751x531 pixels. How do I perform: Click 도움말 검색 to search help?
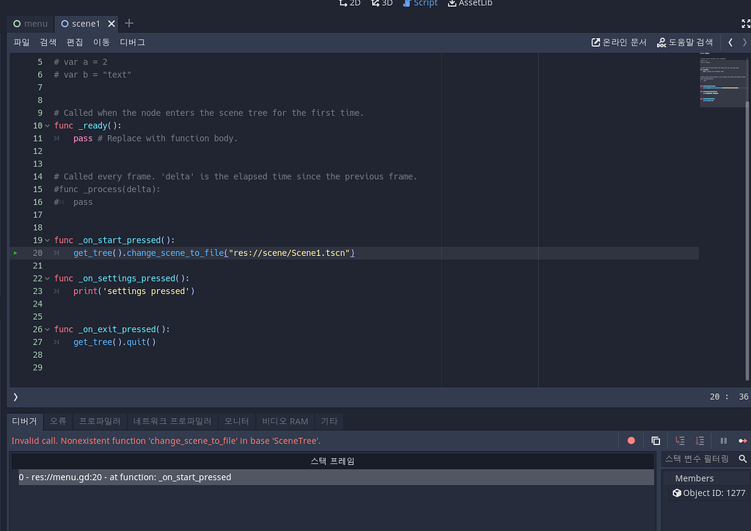685,42
